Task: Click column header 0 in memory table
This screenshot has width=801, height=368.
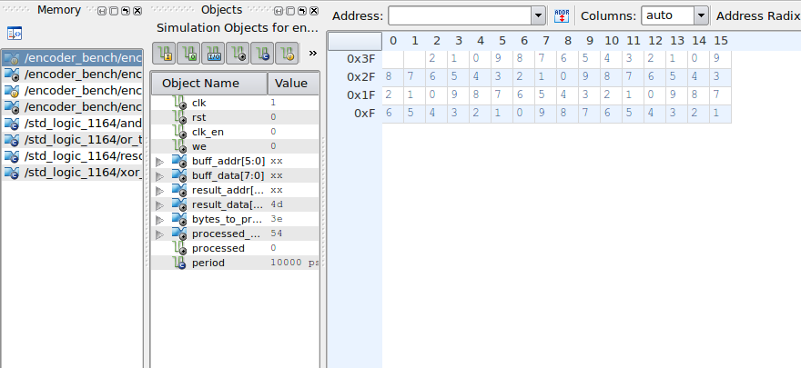Action: coord(393,41)
